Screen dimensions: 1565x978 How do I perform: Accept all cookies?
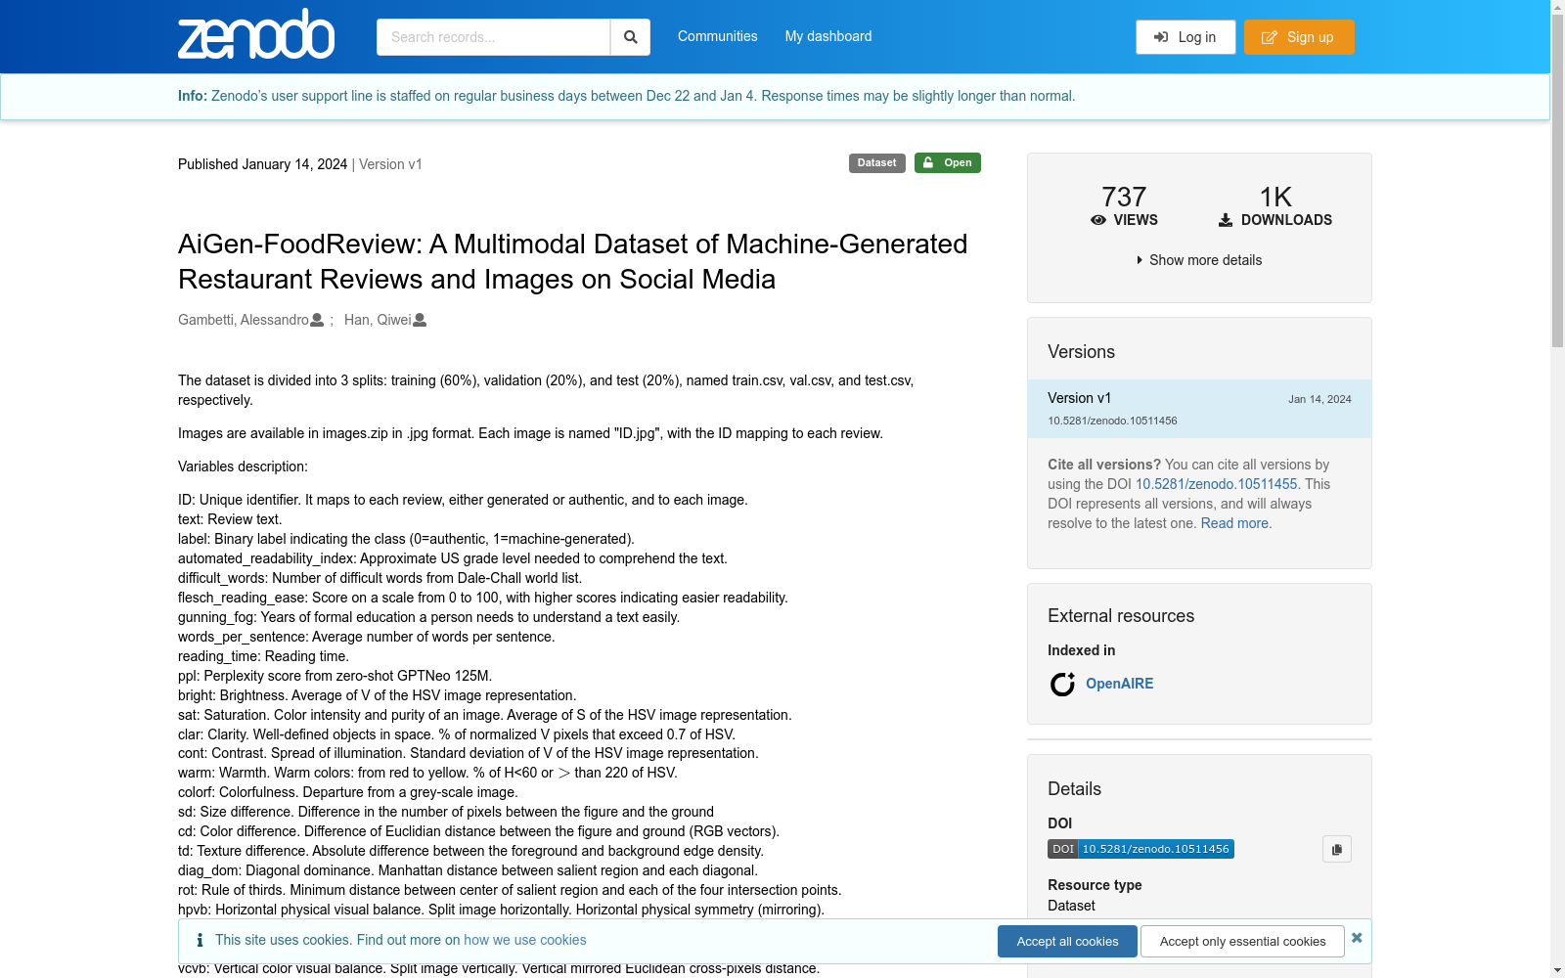(1067, 941)
